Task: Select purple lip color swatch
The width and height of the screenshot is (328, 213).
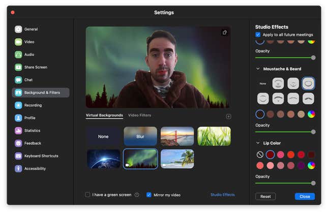Action: point(301,166)
